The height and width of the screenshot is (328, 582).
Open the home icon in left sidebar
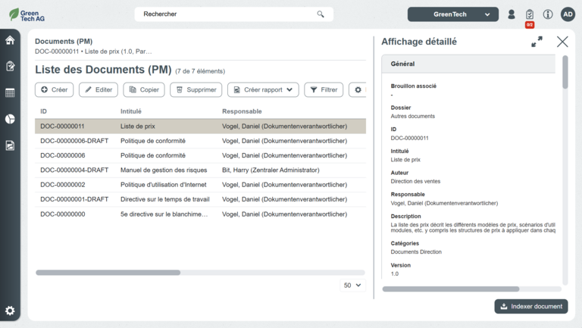(10, 40)
